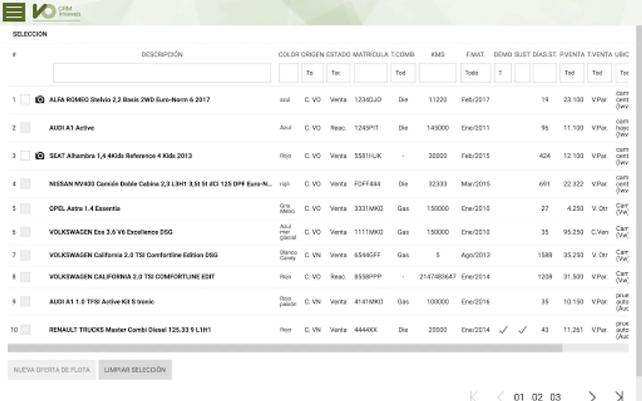This screenshot has height=401, width=642.
Task: Click the Sust checkmark on the RENAULT TRUCKS row
Action: (x=523, y=330)
